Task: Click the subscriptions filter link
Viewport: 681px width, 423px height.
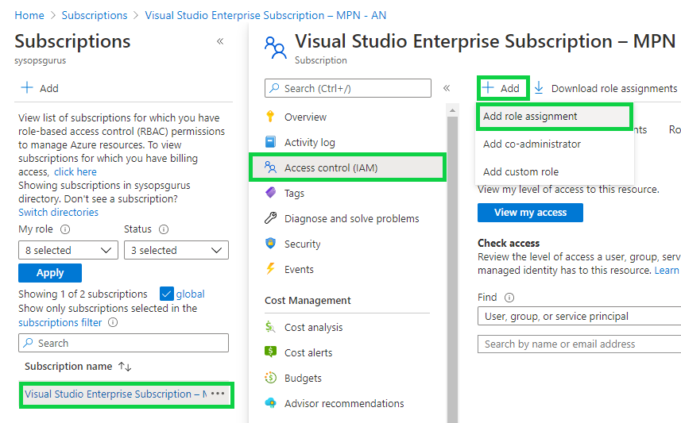Action: point(60,322)
